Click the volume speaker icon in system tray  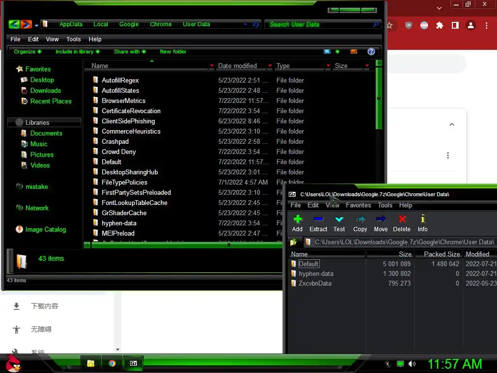pos(412,364)
